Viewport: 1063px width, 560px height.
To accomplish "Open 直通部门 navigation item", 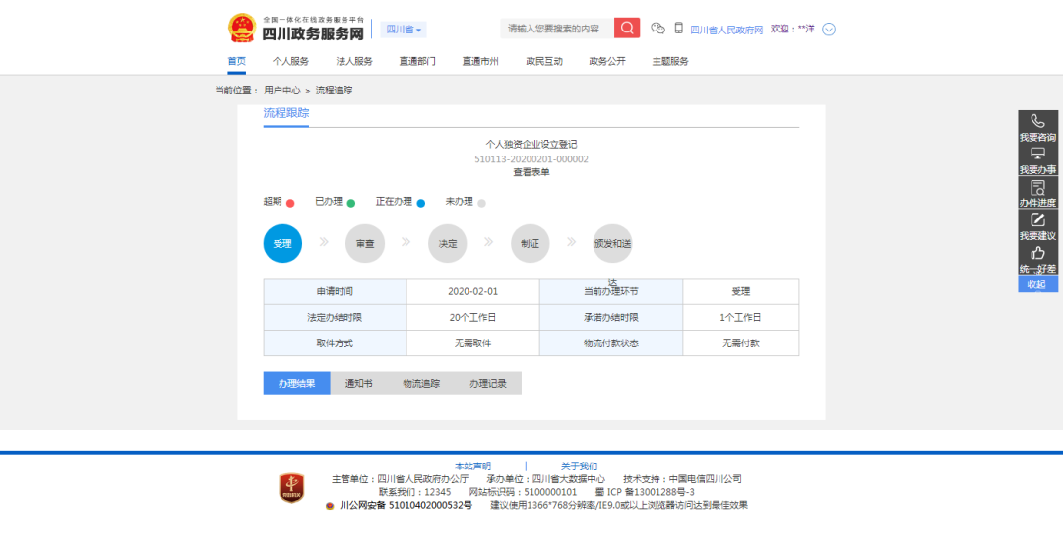I will click(417, 61).
